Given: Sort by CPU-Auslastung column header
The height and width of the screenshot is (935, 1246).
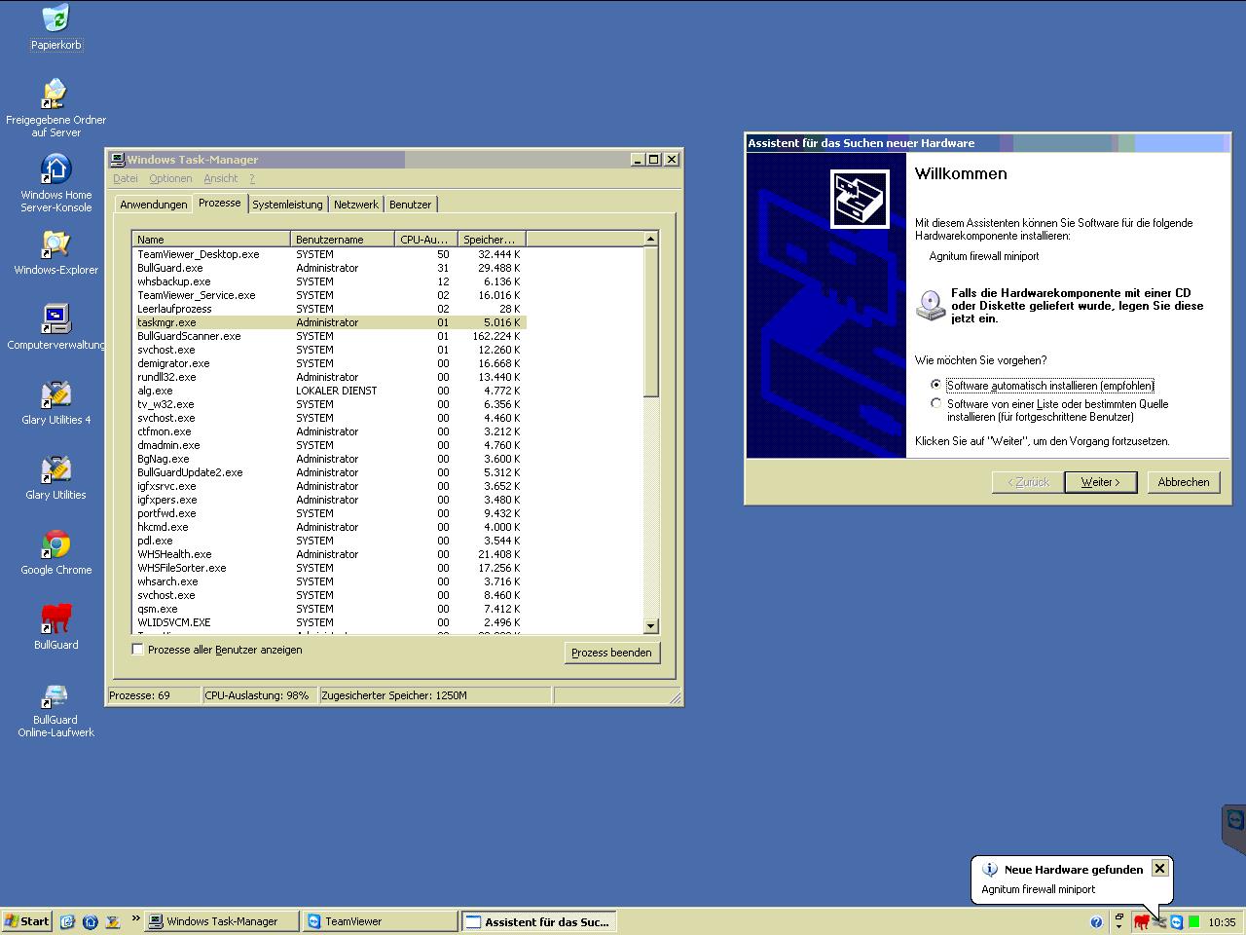Looking at the screenshot, I should pos(425,239).
